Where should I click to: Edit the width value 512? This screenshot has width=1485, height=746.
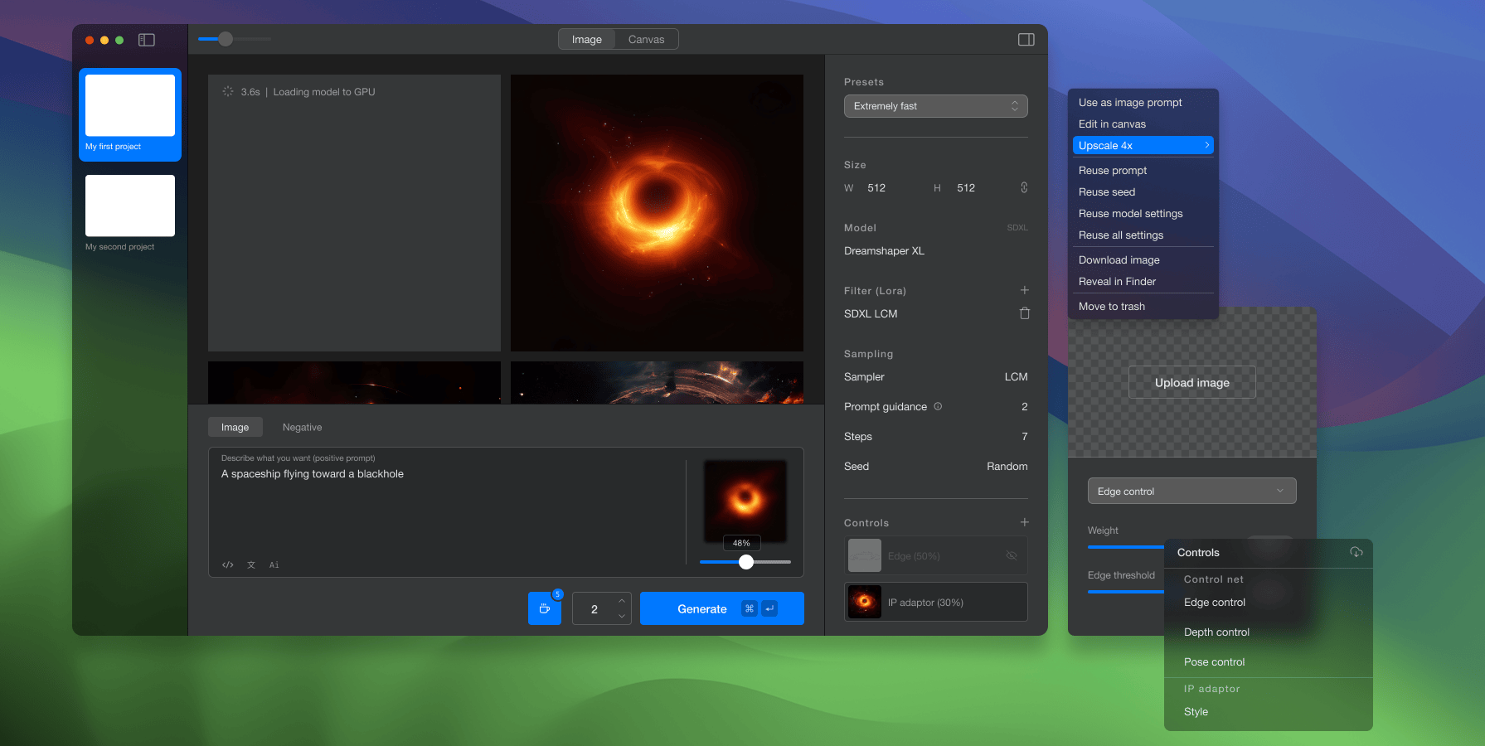pos(876,188)
